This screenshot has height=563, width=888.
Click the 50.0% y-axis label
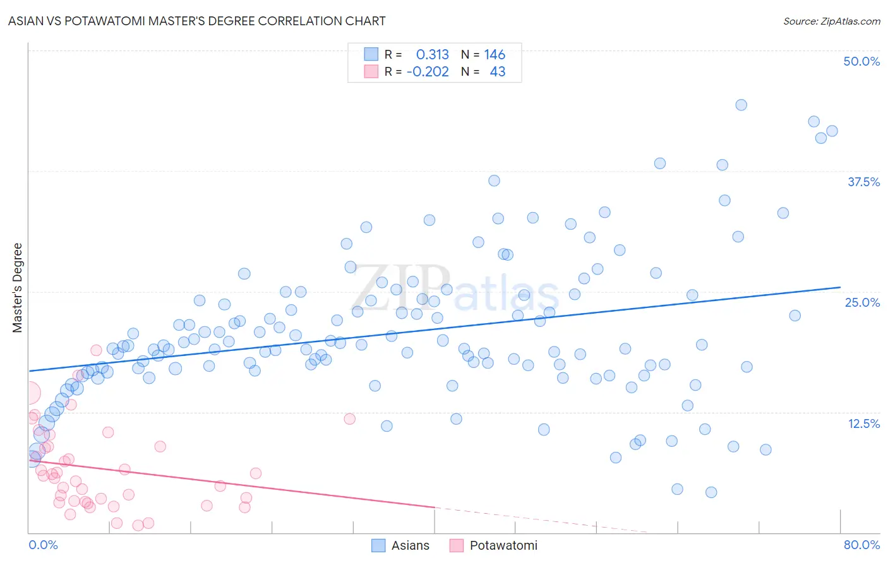[x=861, y=61]
